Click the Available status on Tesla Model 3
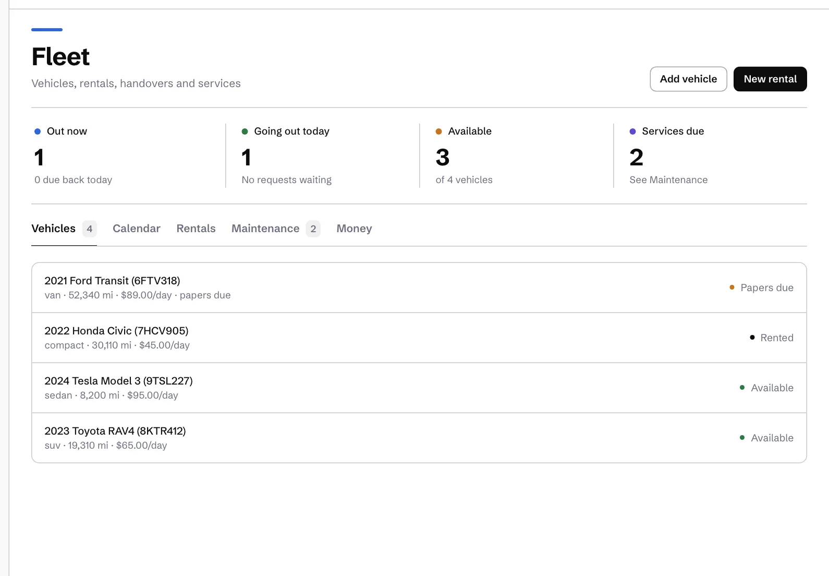The width and height of the screenshot is (829, 576). (x=766, y=388)
